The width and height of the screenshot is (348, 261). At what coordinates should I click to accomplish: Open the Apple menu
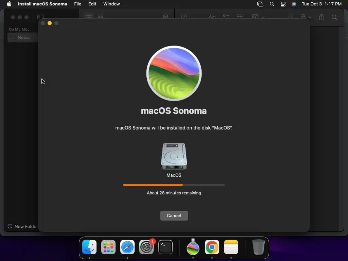[9, 4]
